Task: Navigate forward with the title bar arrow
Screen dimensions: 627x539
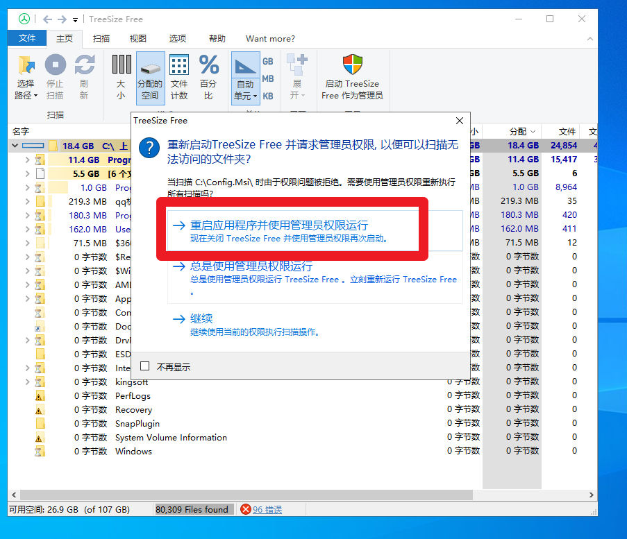Action: (x=62, y=19)
